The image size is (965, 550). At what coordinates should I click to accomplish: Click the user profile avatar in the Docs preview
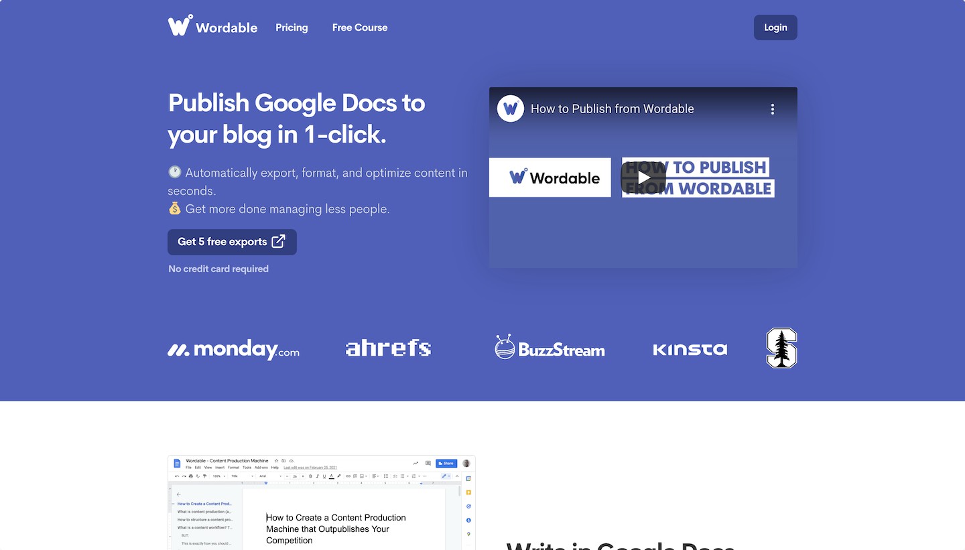tap(466, 463)
